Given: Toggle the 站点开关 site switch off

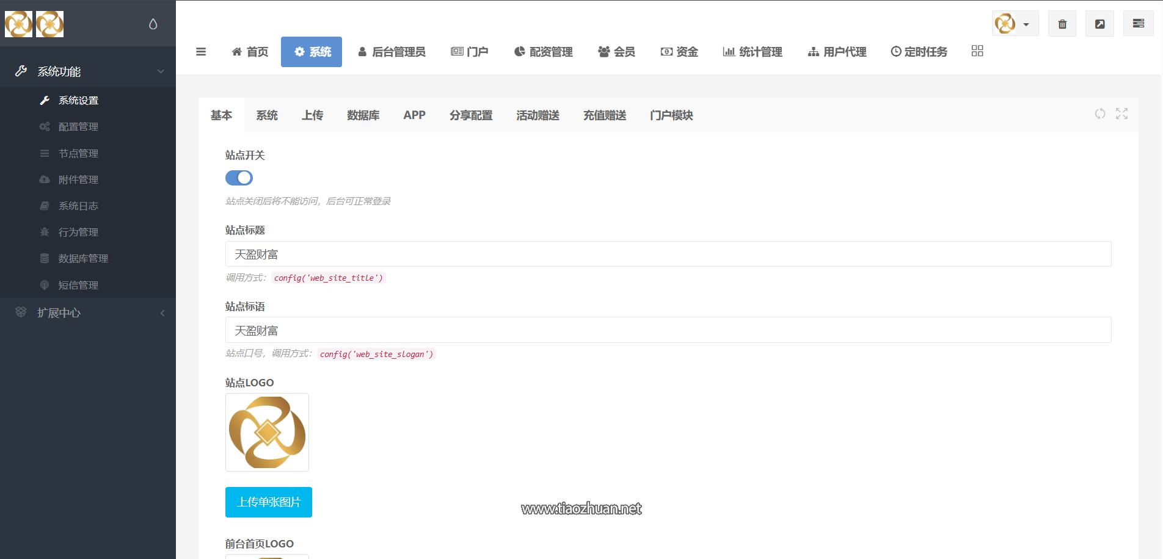Looking at the screenshot, I should pos(239,178).
